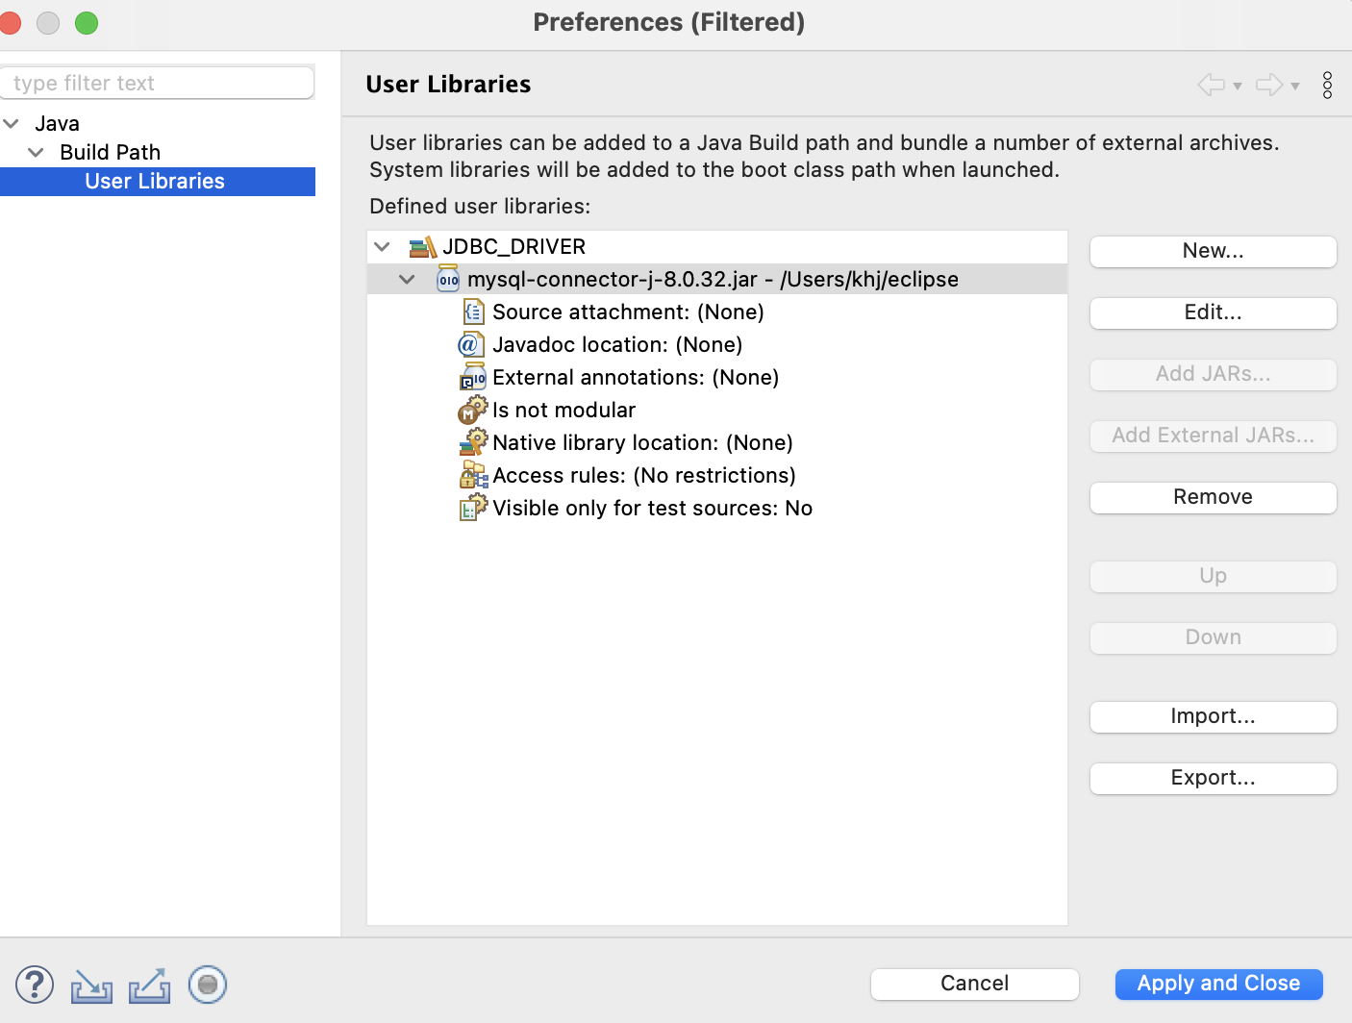Click the JDBC_DRIVER library icon
This screenshot has width=1352, height=1023.
pos(423,247)
